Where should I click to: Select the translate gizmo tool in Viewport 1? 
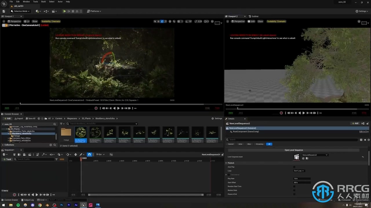[158, 21]
